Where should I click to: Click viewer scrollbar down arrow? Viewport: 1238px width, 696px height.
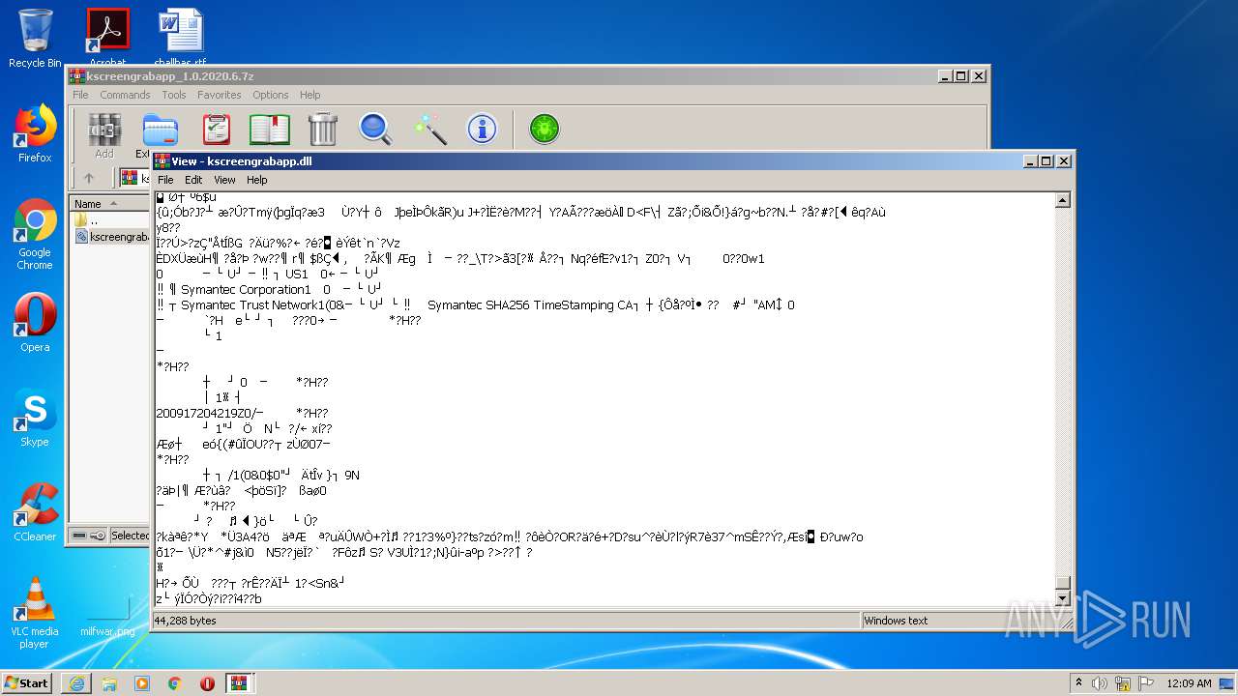[x=1063, y=599]
